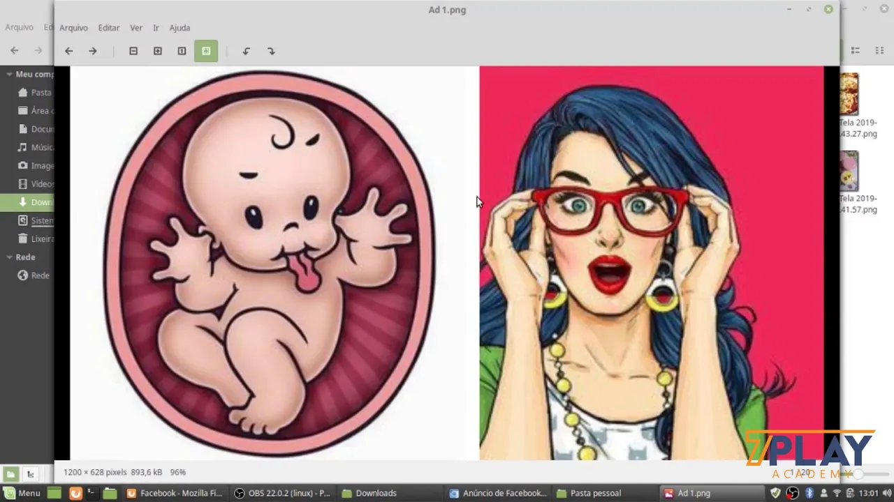Image resolution: width=894 pixels, height=502 pixels.
Task: Open Área de trabalho in sidebar
Action: click(35, 110)
